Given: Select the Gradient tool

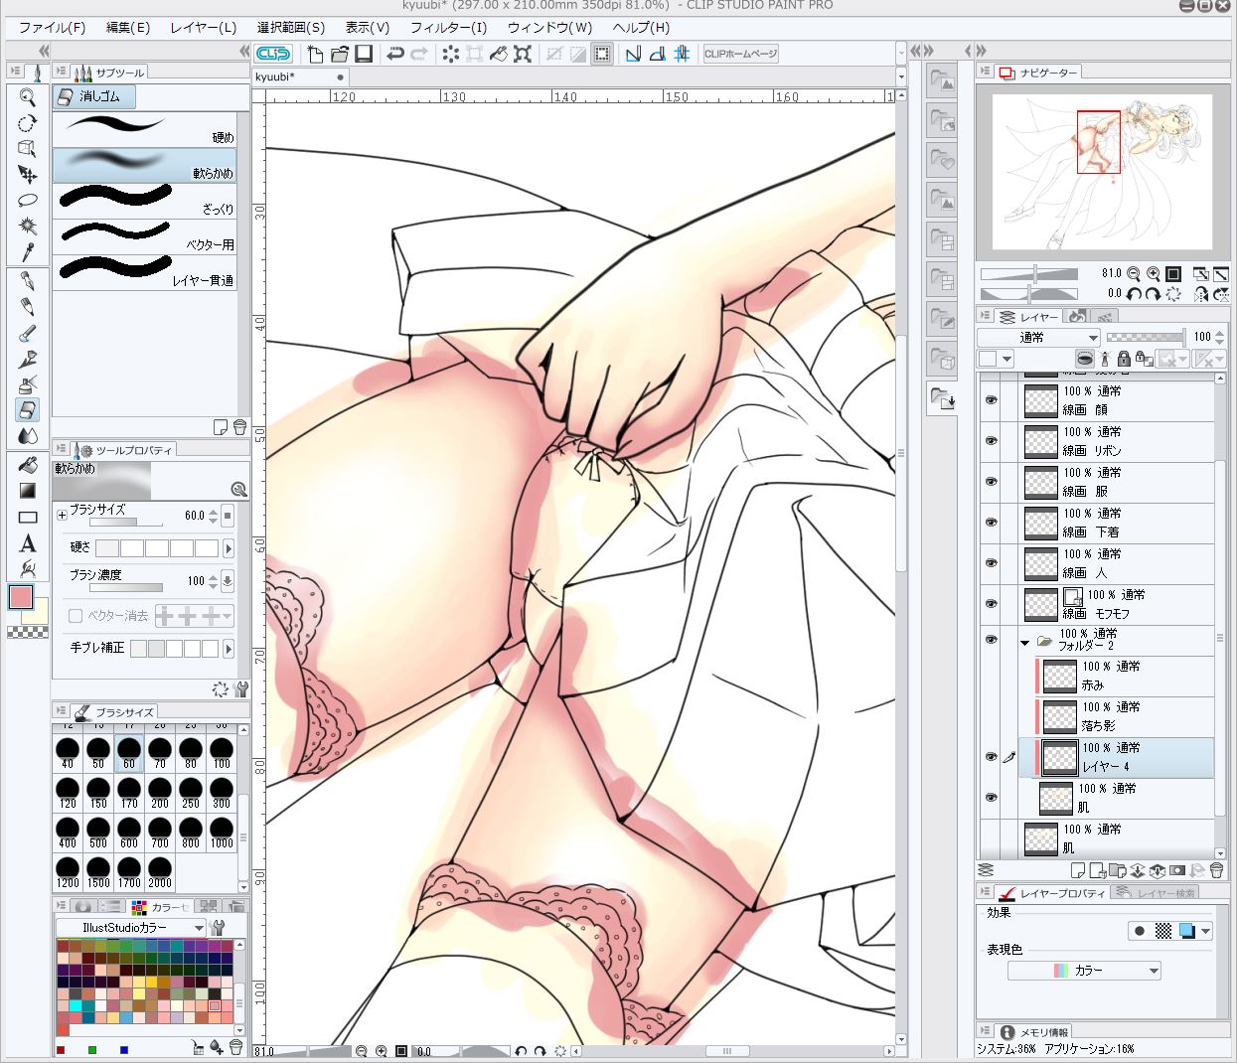Looking at the screenshot, I should (x=28, y=490).
